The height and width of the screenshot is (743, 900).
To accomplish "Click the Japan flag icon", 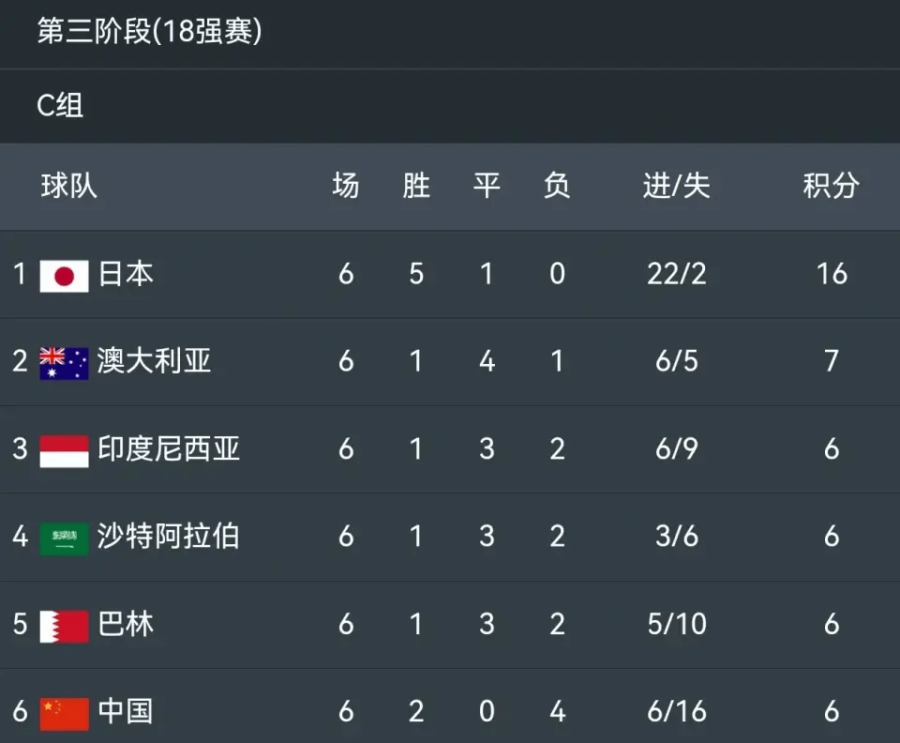I will 64,276.
